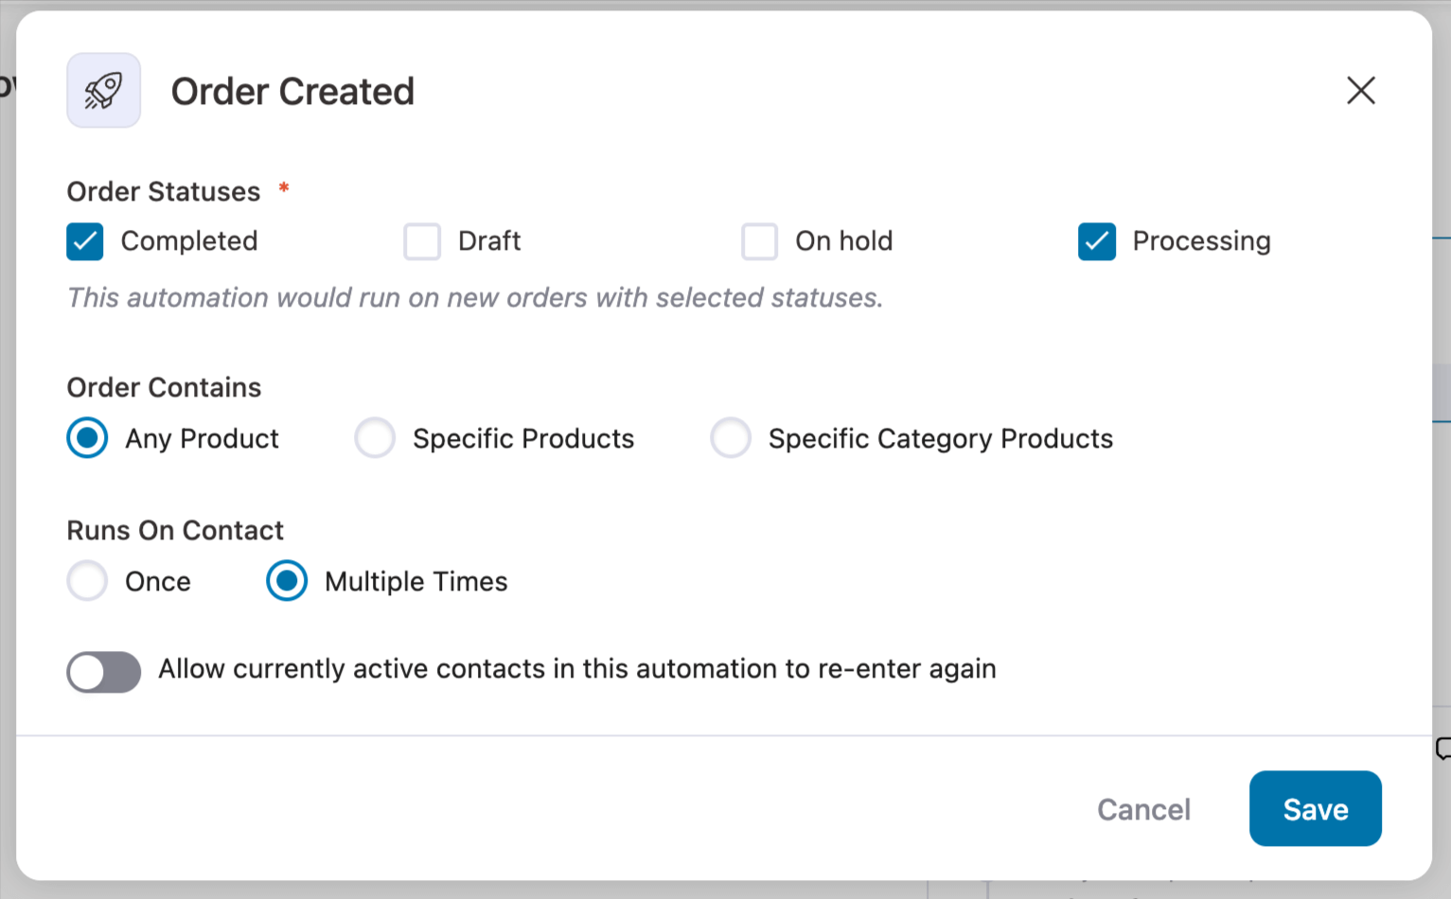Click the Cancel button

pyautogui.click(x=1143, y=808)
